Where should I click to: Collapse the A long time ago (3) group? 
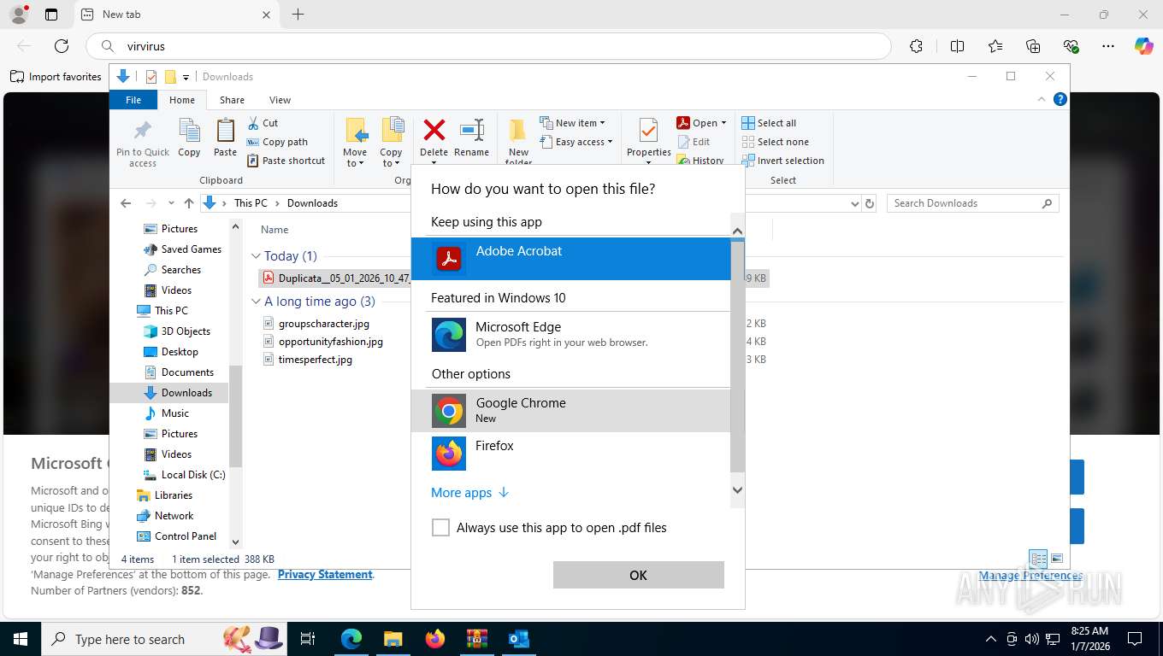[x=256, y=302]
